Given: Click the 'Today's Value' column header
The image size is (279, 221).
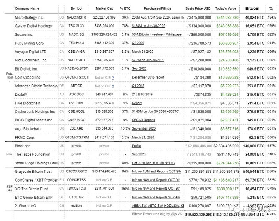Looking at the screenshot, I should point(225,8).
